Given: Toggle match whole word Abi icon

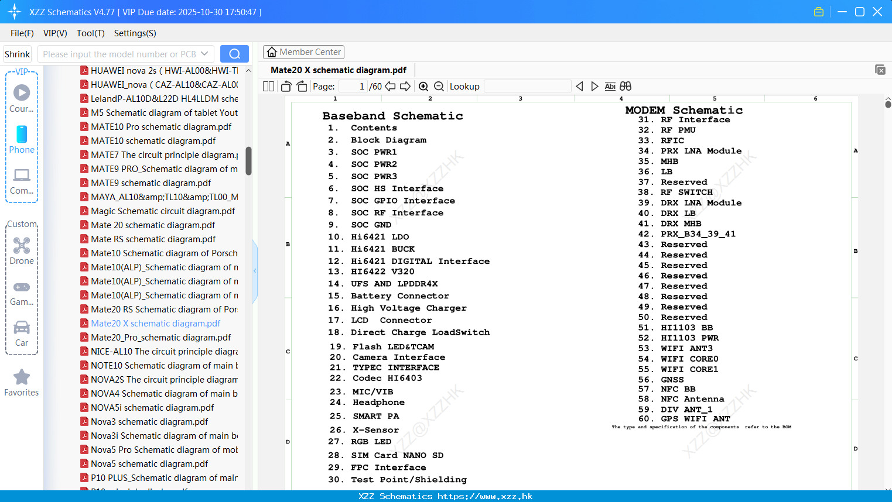Looking at the screenshot, I should pyautogui.click(x=610, y=86).
